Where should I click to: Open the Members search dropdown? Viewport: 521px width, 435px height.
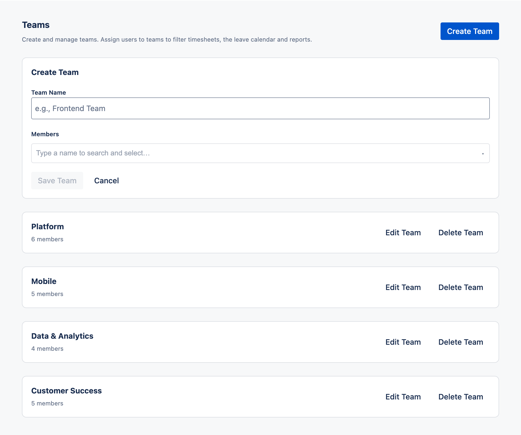click(x=260, y=153)
